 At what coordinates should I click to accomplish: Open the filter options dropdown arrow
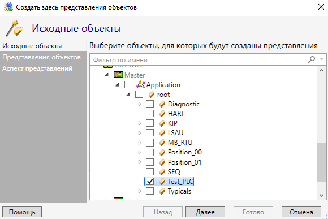322,59
